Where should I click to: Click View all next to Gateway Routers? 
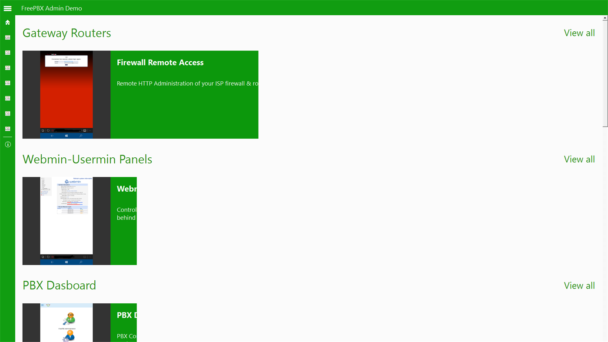[579, 32]
